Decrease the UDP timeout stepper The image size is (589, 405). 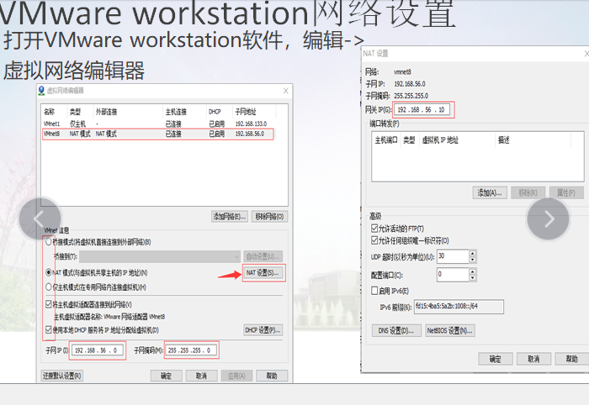473,260
